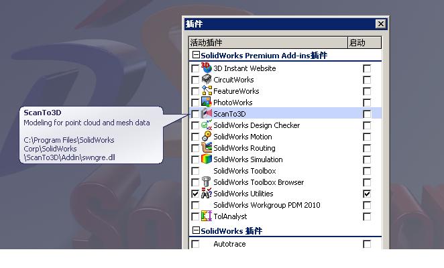Enable TolAnalyst startup checkbox

(x=367, y=216)
